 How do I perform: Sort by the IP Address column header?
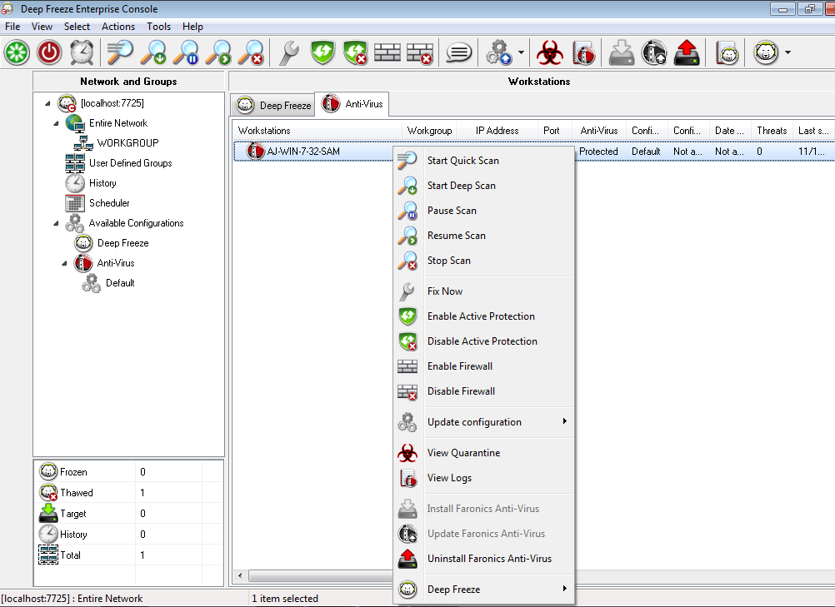(497, 131)
